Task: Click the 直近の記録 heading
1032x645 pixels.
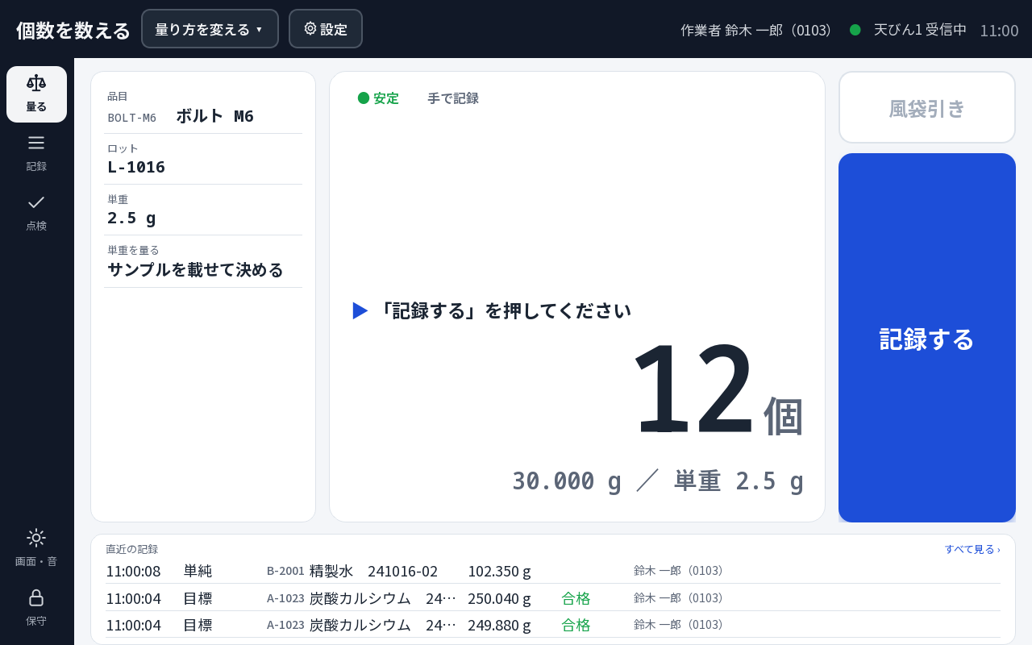Action: click(132, 549)
